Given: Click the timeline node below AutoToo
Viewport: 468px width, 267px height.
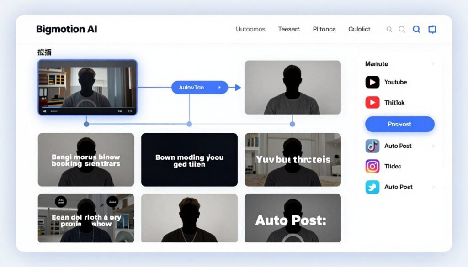Looking at the screenshot, I should [x=189, y=124].
